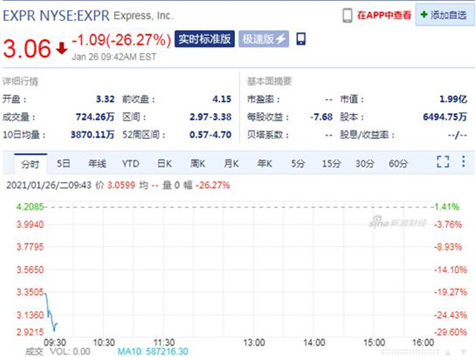Click the current price 3.06
Viewport: 476px width, 357px height.
pyautogui.click(x=27, y=48)
